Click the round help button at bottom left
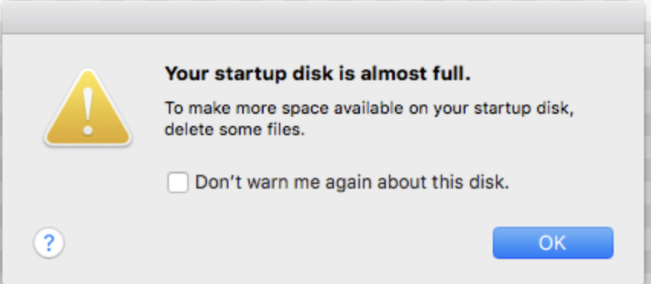 click(x=49, y=243)
